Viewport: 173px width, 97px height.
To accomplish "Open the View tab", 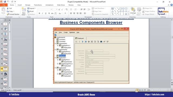I will pos(79,5).
